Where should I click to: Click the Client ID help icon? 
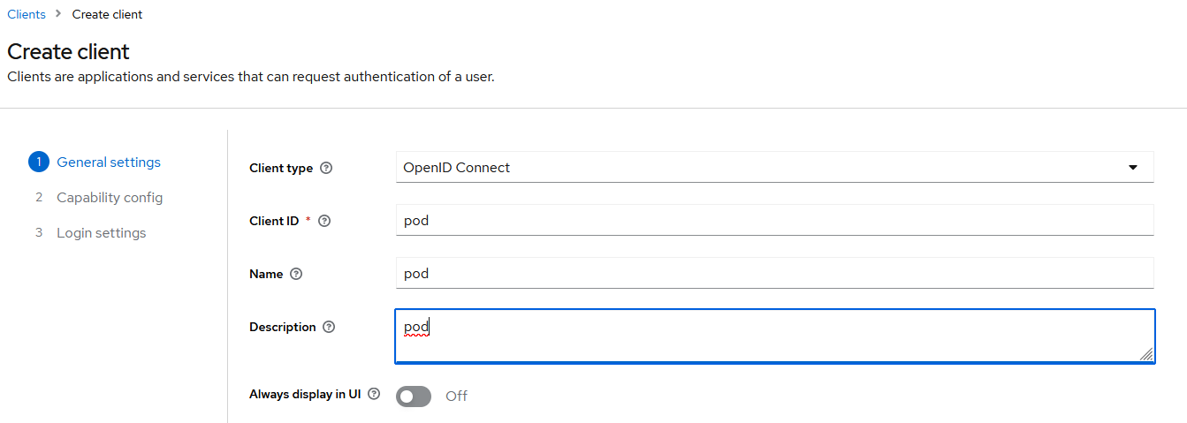pyautogui.click(x=324, y=221)
